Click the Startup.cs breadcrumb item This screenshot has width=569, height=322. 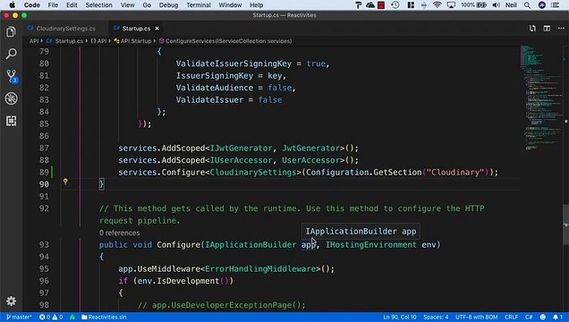[65, 41]
